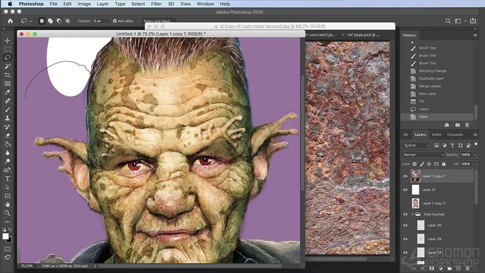Toggle Quick Mask mode
The width and height of the screenshot is (485, 273).
pyautogui.click(x=7, y=249)
